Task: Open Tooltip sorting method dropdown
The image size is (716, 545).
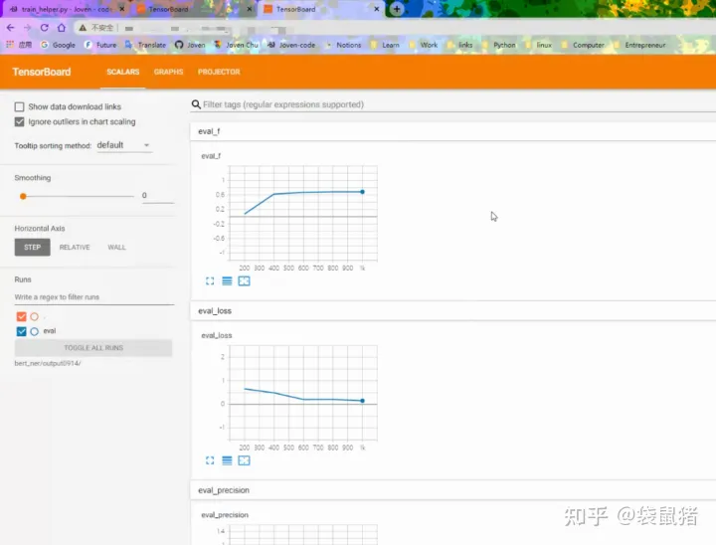Action: [x=123, y=145]
